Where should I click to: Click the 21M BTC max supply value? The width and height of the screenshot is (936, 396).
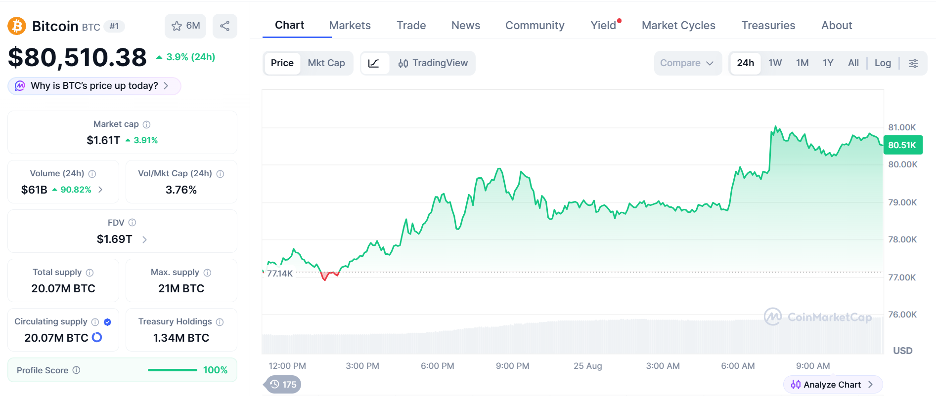(x=181, y=289)
